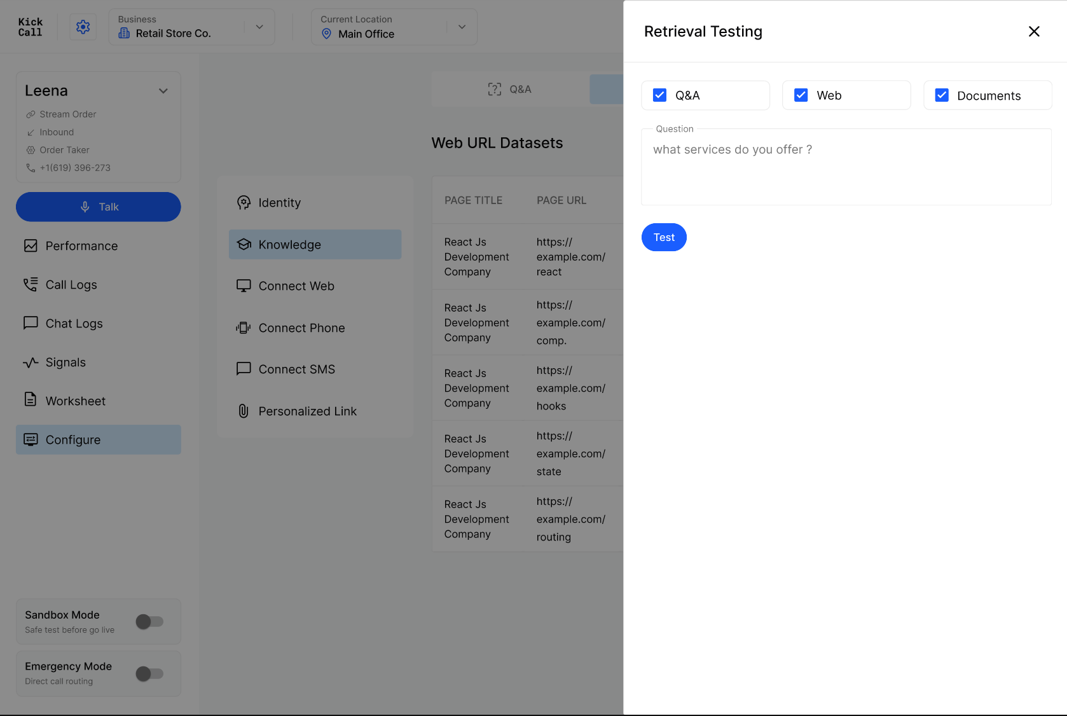The height and width of the screenshot is (716, 1067).
Task: Uncheck the Q&A checkbox
Action: tap(660, 95)
